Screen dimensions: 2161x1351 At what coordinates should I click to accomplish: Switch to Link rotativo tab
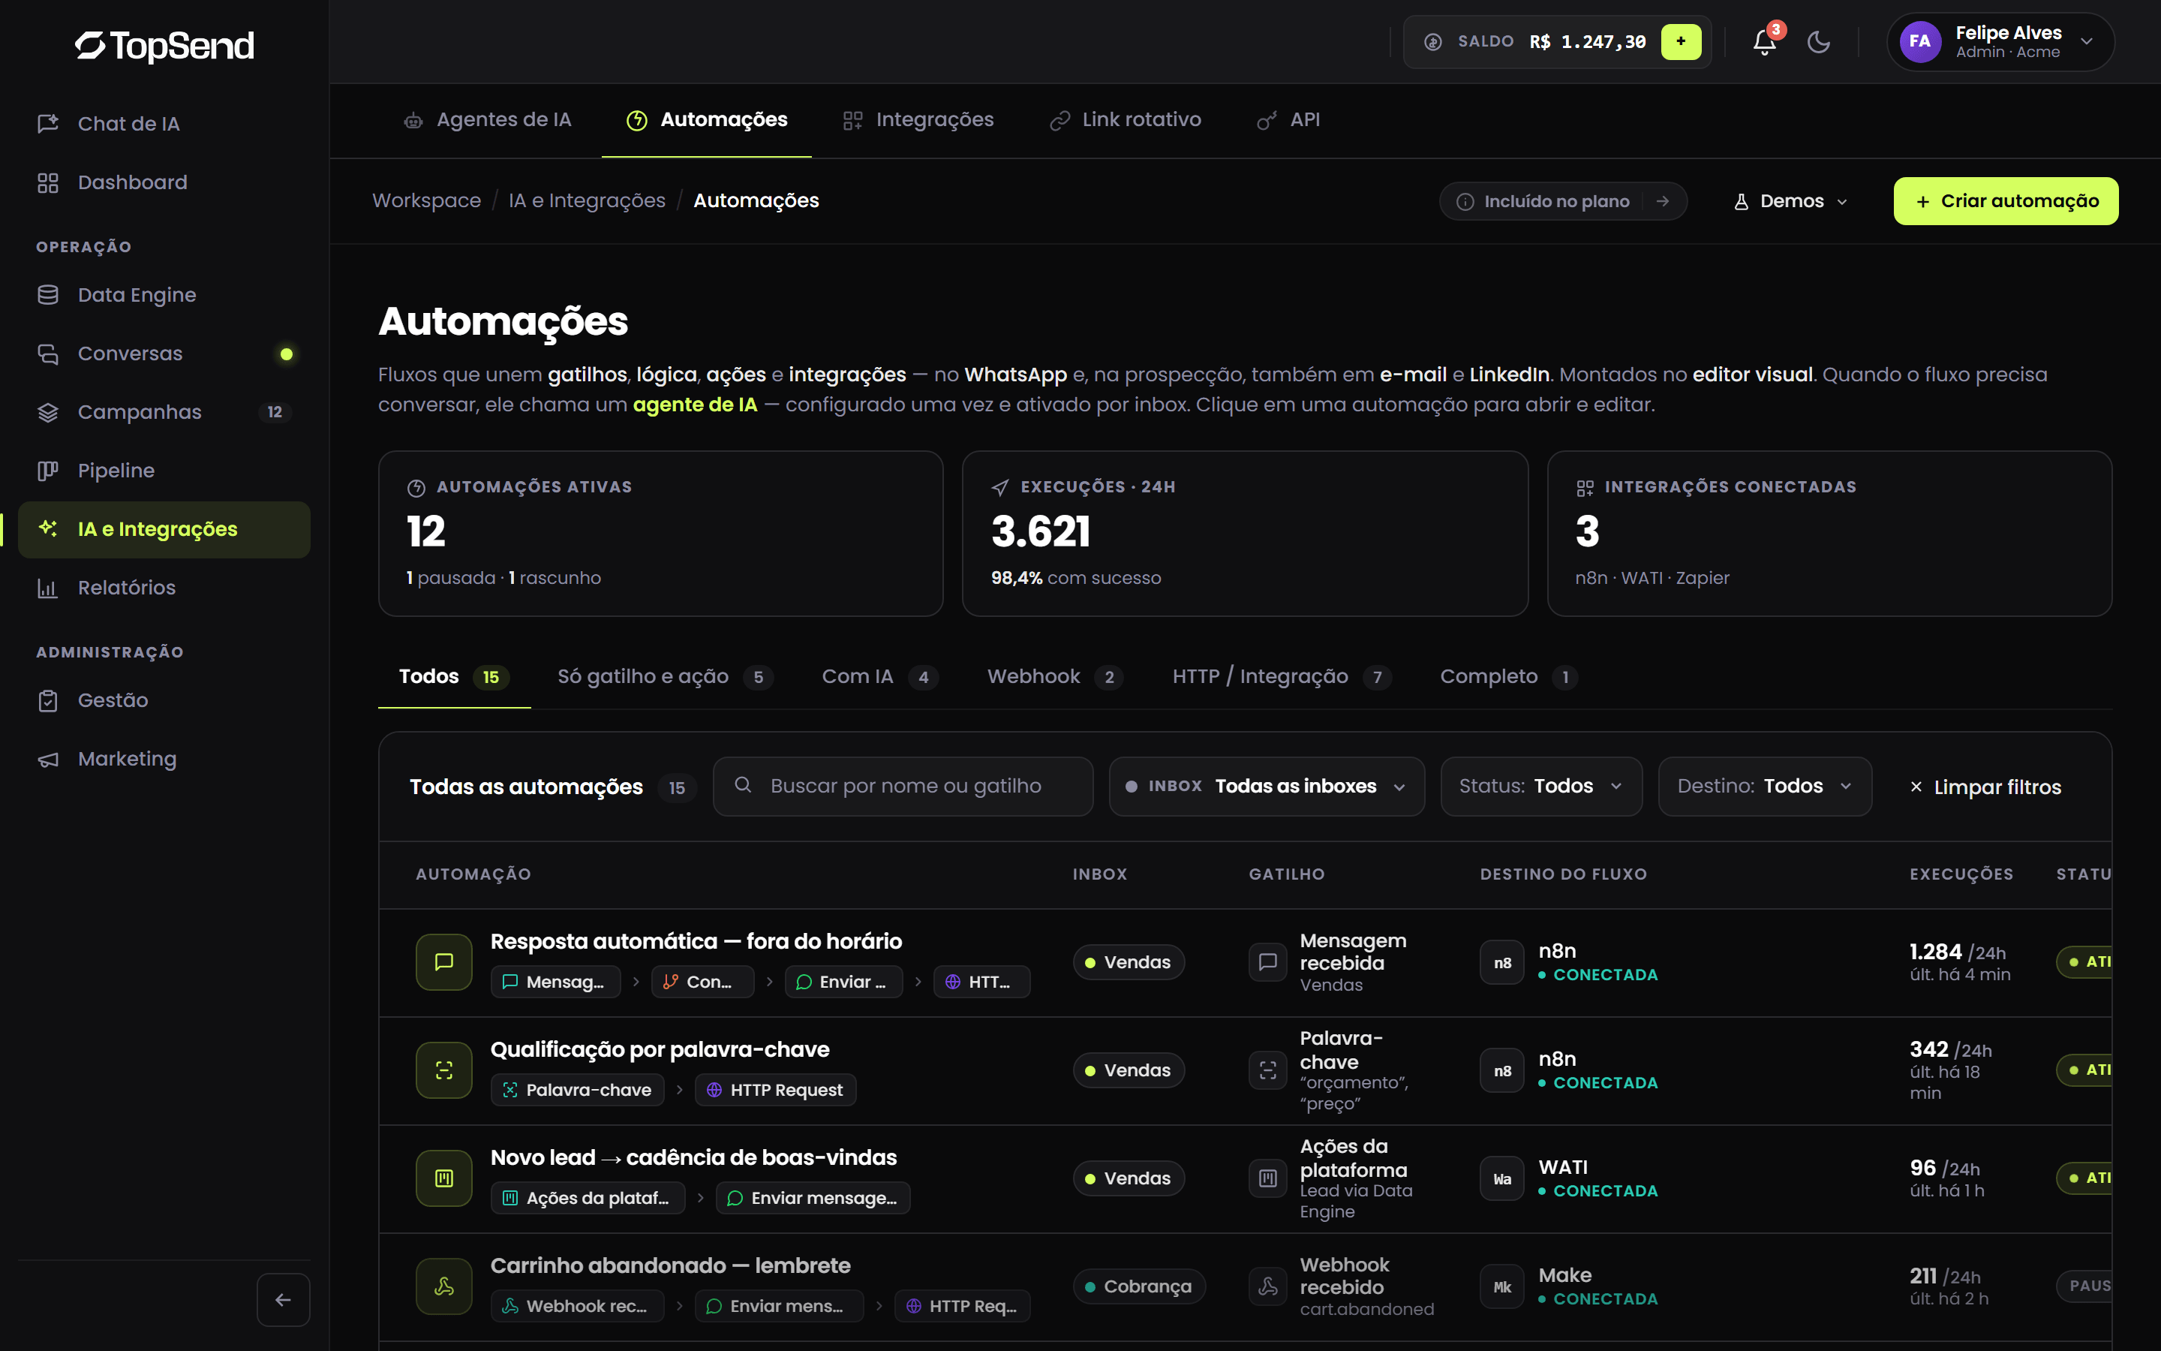click(x=1126, y=120)
